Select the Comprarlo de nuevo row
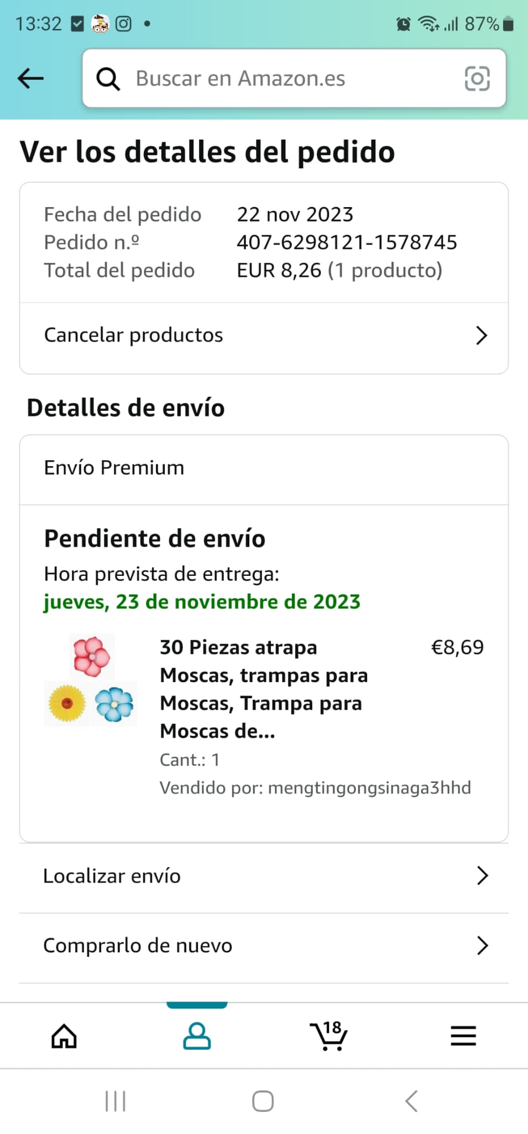 138,946
